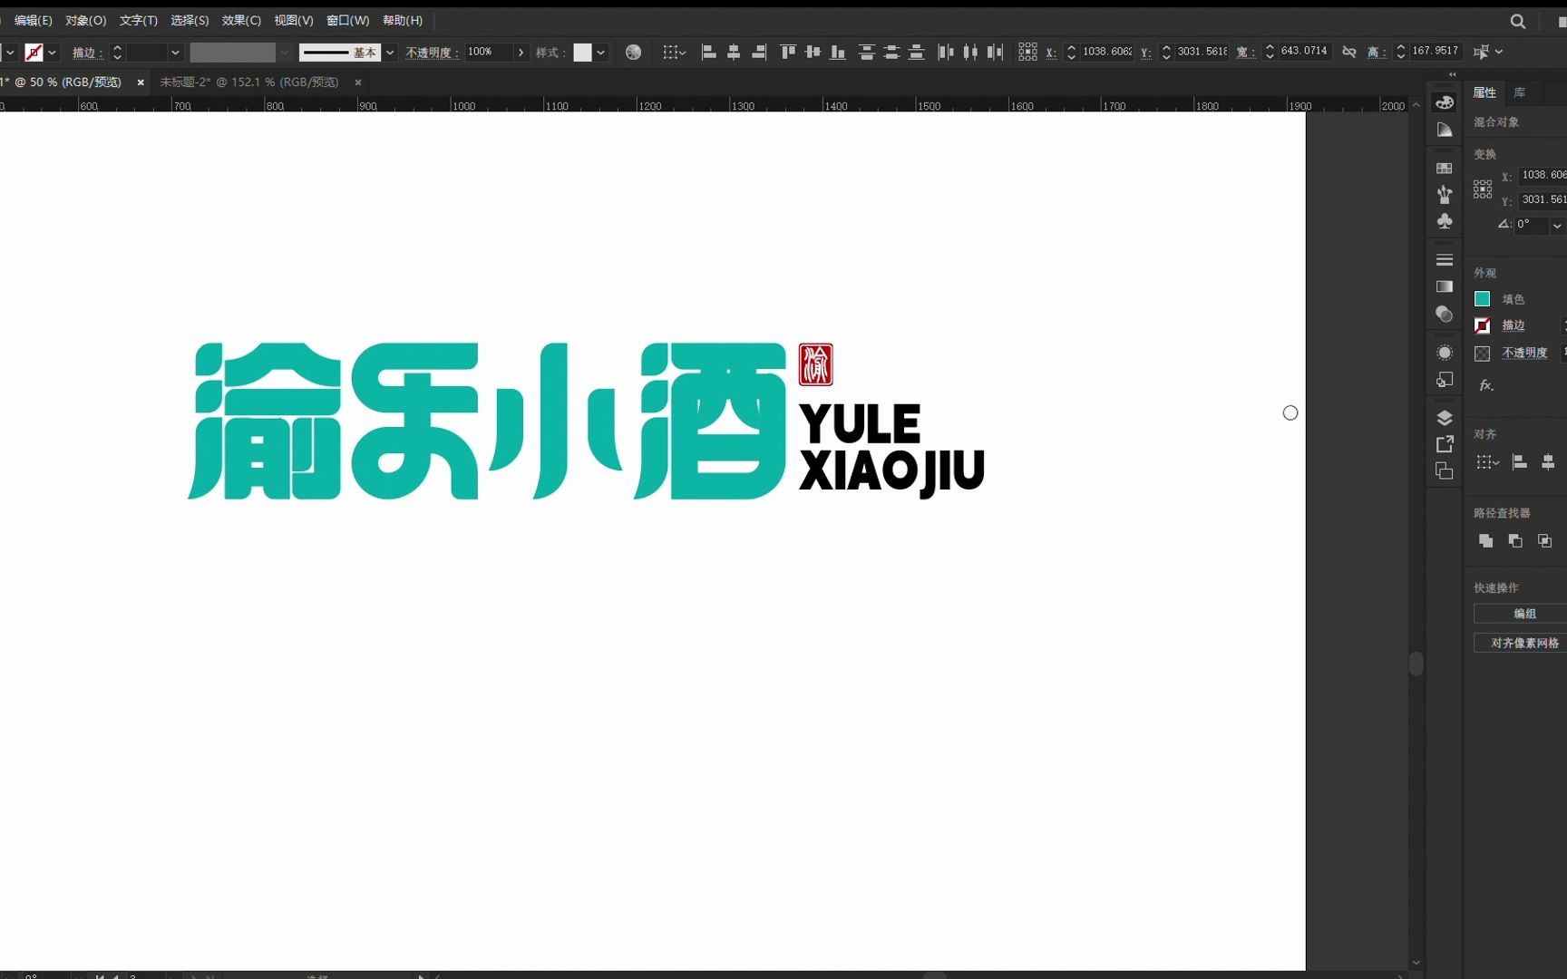Open the 效果(C) menu
This screenshot has height=979, width=1567.
tap(241, 20)
